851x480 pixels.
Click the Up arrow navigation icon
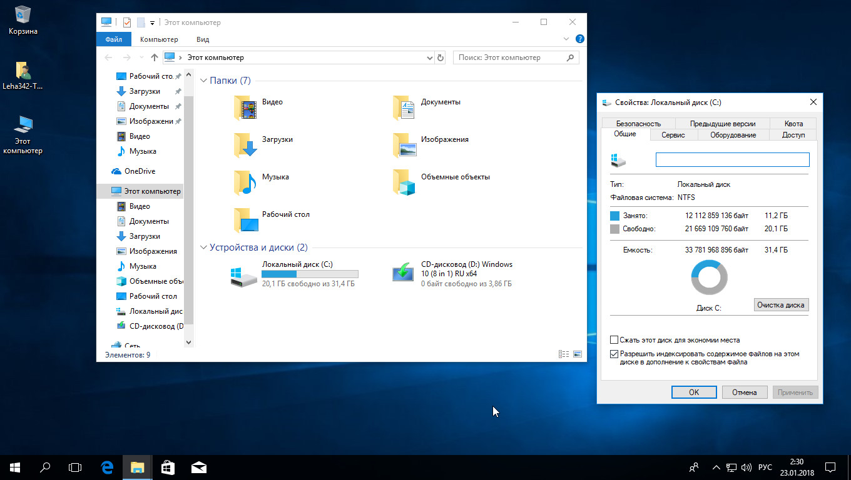pyautogui.click(x=155, y=57)
